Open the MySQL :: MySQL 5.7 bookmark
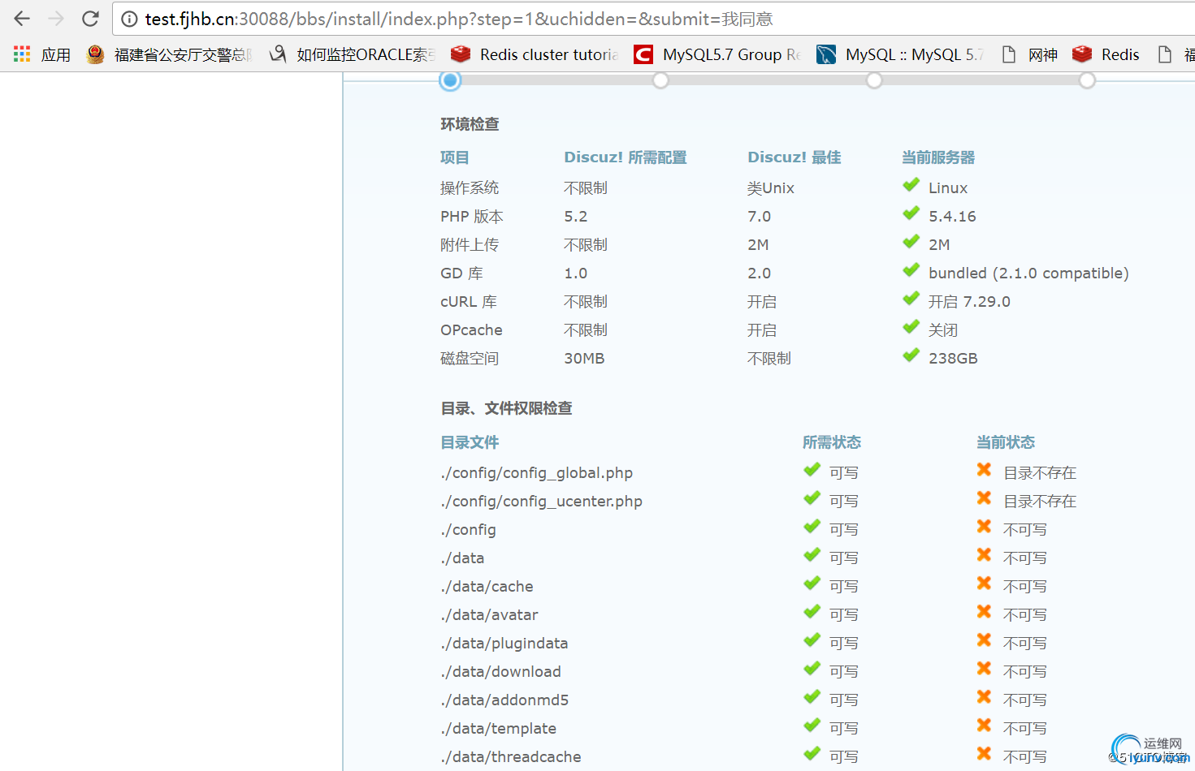Viewport: 1195px width, 771px height. click(900, 54)
